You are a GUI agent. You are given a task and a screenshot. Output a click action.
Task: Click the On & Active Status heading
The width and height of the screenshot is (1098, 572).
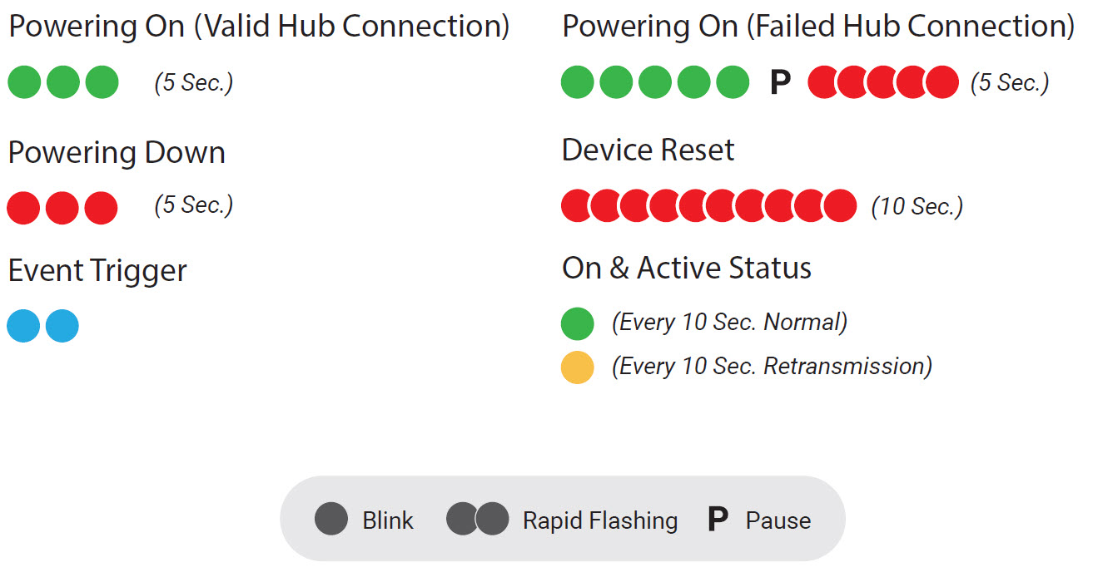point(687,268)
